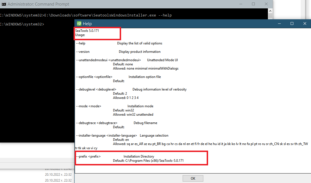
Task: Click the SeaTools icon in Help title bar
Action: [79, 23]
